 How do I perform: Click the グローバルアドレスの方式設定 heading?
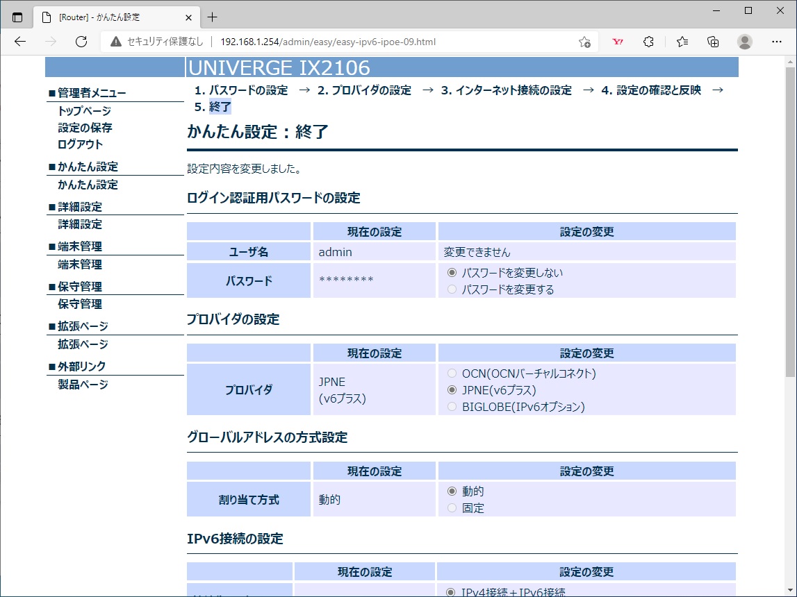click(x=268, y=437)
